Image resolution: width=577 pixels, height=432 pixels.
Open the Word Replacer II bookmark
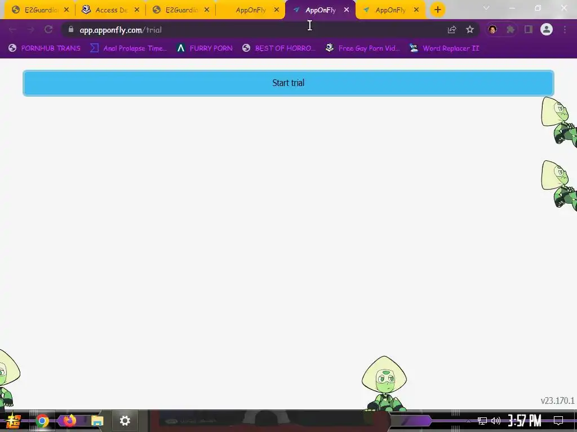[x=444, y=48]
